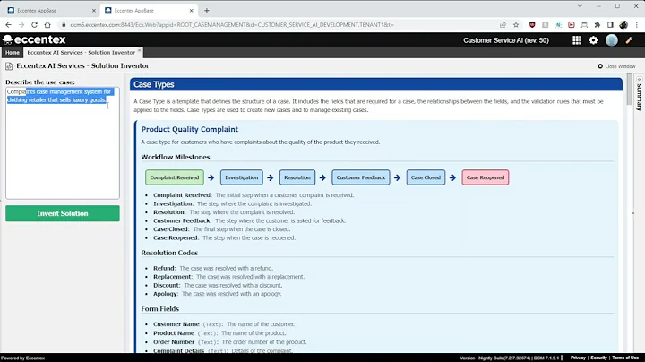
Task: Click the Refund resolution code entry
Action: (x=213, y=268)
